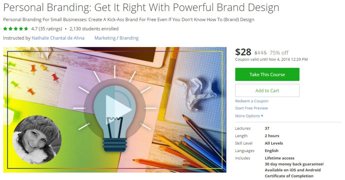
Task: Open instructor Nathalie Chantal de Ahna's profile
Action: (58, 38)
